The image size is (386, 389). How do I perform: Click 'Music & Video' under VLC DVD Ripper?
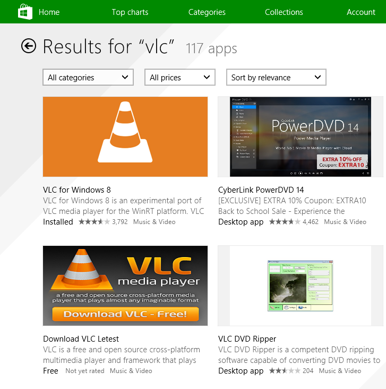pyautogui.click(x=340, y=371)
